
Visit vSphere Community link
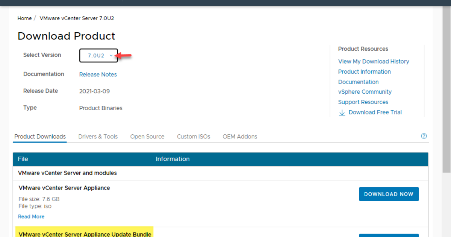(365, 92)
